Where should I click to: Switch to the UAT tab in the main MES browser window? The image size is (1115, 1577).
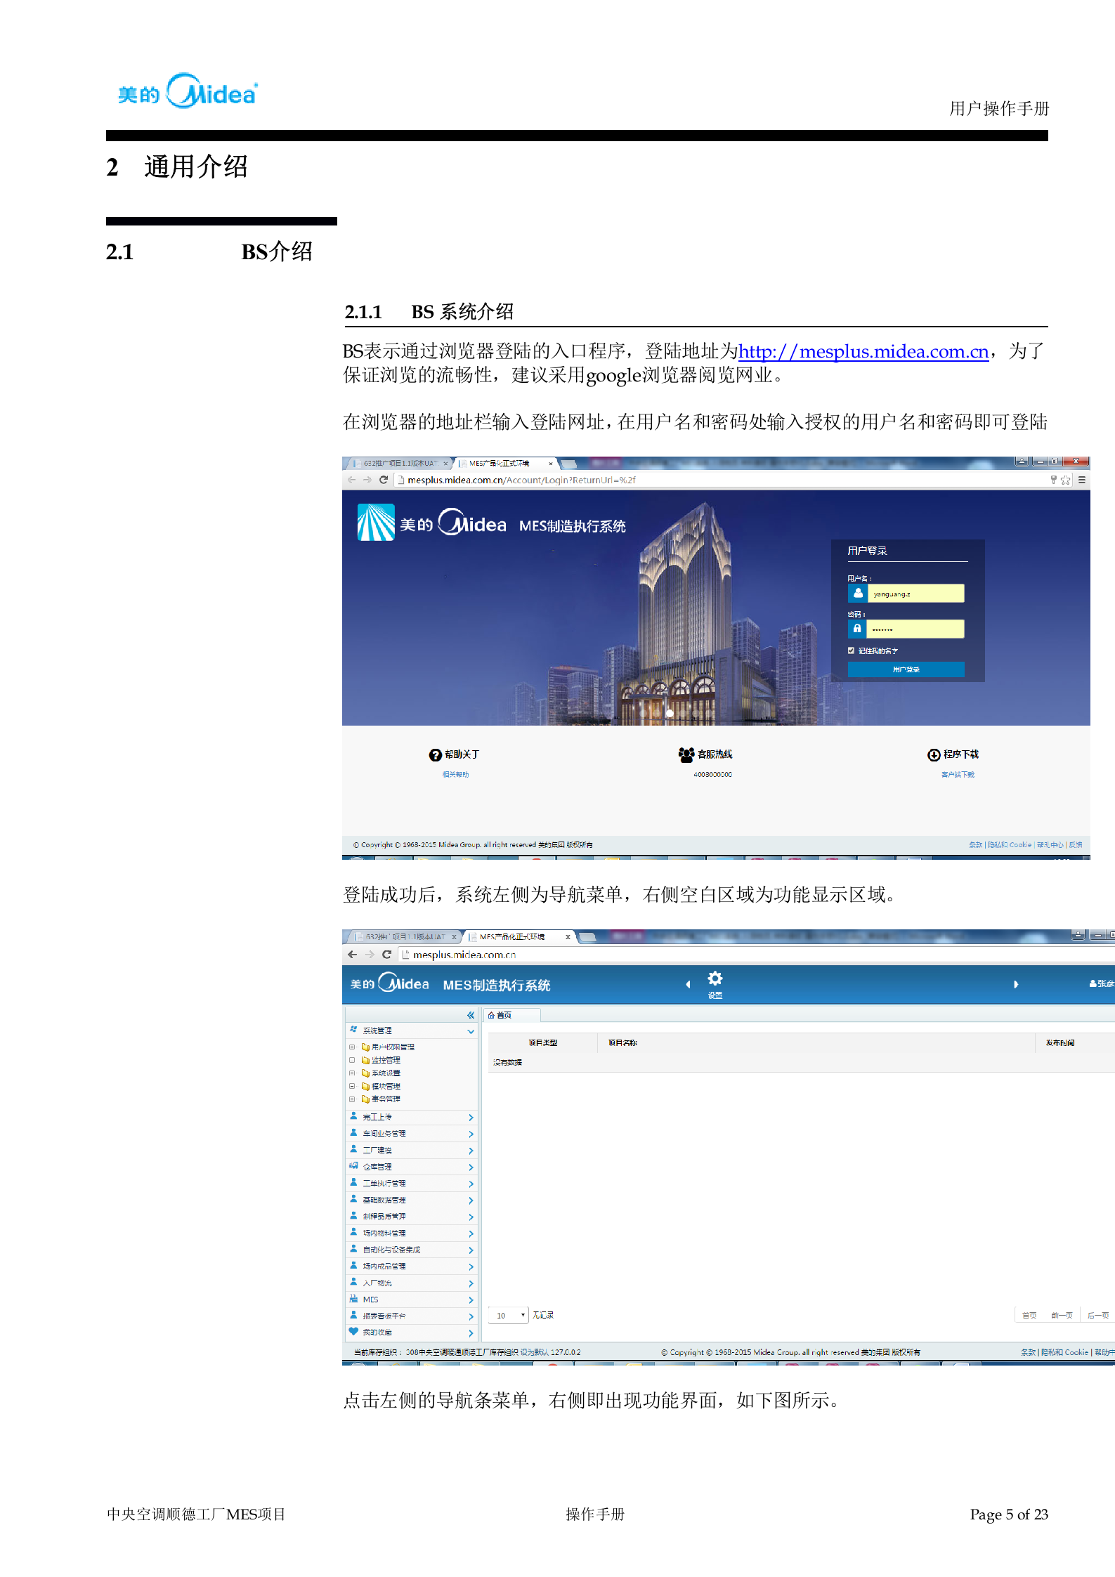click(405, 936)
